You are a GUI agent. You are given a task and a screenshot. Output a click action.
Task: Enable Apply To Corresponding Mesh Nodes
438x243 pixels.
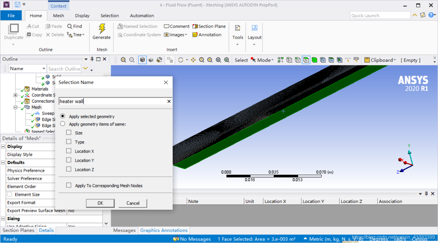[x=69, y=185]
